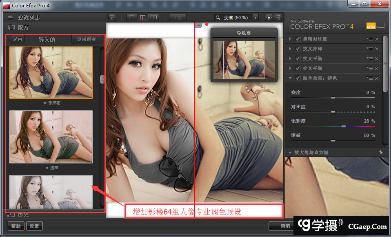Pin the 放大镜与直方图 loupe panel
The image size is (391, 237).
pos(380,152)
